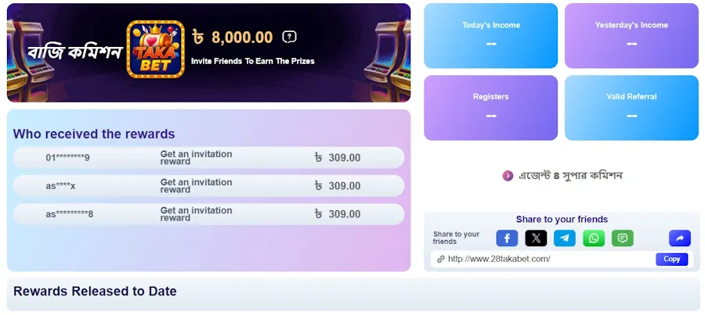This screenshot has height=315, width=705.
Task: Select the as*********8 reward row
Action: tap(209, 214)
